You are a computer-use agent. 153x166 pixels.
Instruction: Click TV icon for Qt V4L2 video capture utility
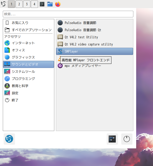pyautogui.click(x=60, y=44)
